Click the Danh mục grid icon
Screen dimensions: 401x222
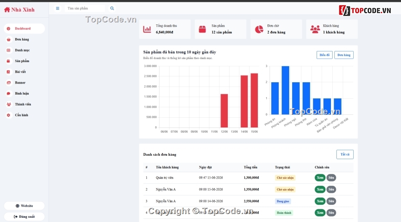pyautogui.click(x=8, y=50)
